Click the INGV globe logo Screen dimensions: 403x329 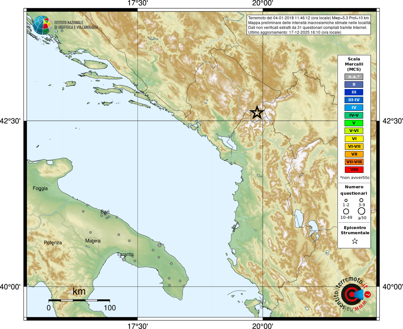pyautogui.click(x=42, y=25)
